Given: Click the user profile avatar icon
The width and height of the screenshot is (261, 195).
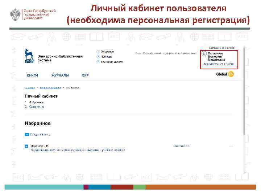Looking at the screenshot, I should (204, 54).
